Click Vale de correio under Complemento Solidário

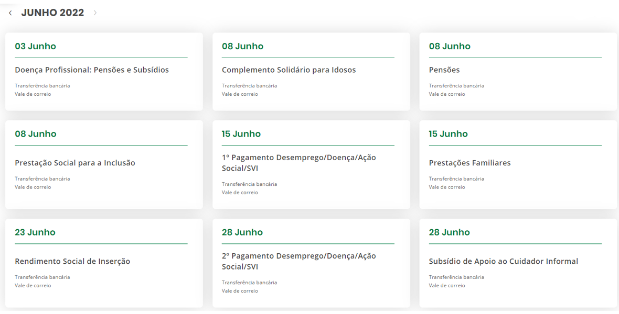coord(240,94)
